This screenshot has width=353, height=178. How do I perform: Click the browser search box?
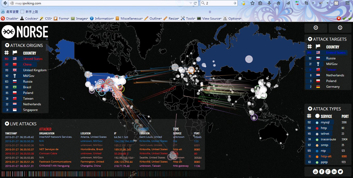coord(219,3)
